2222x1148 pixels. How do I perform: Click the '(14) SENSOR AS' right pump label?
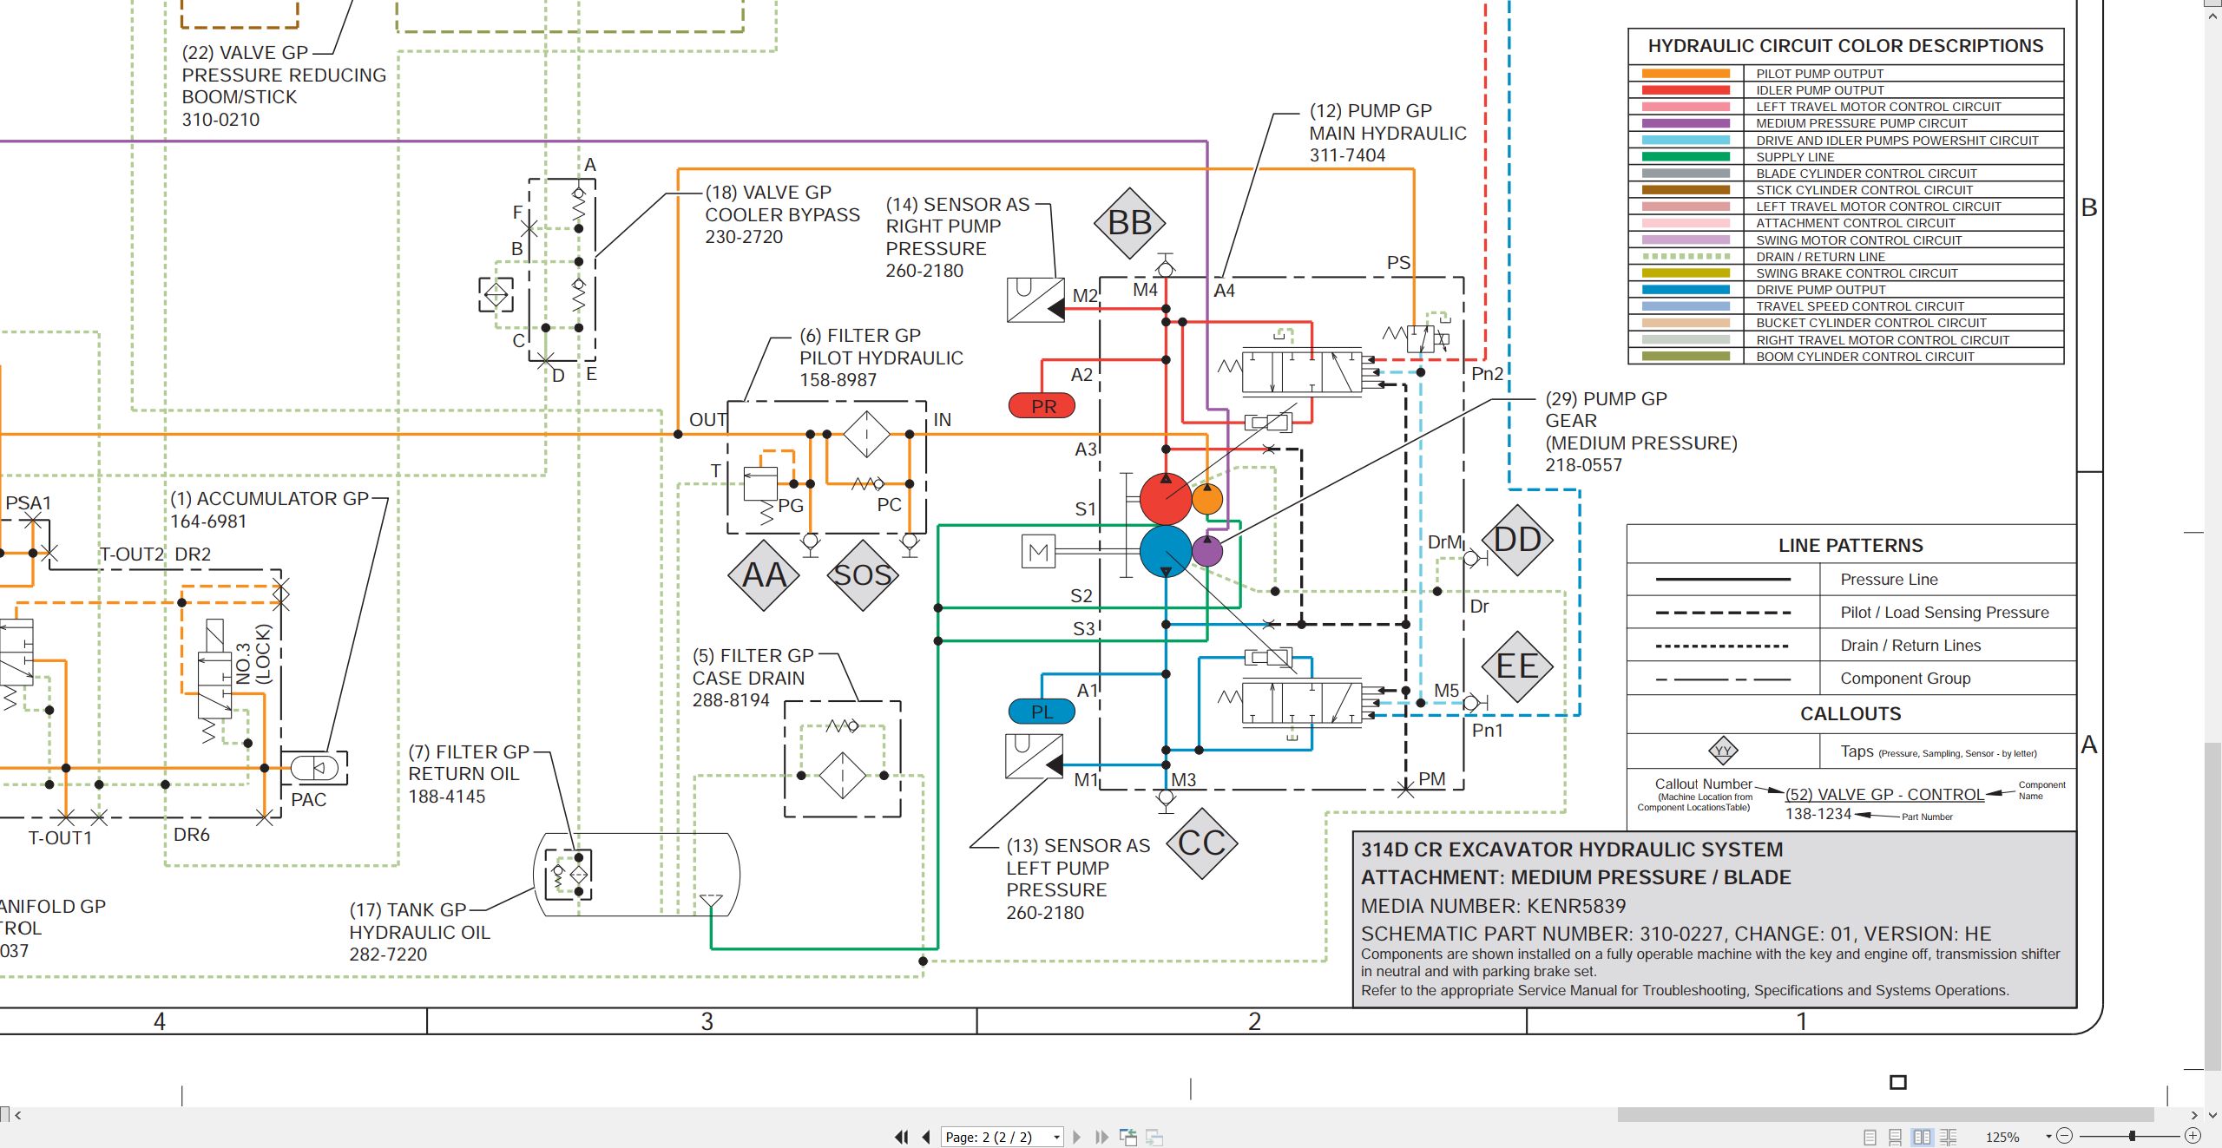957,205
